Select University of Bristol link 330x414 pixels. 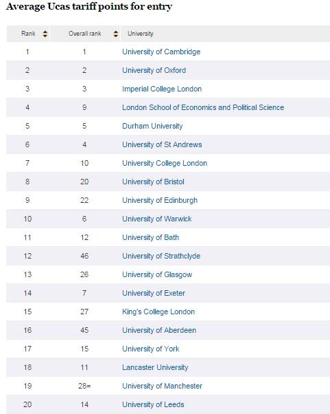click(x=153, y=182)
